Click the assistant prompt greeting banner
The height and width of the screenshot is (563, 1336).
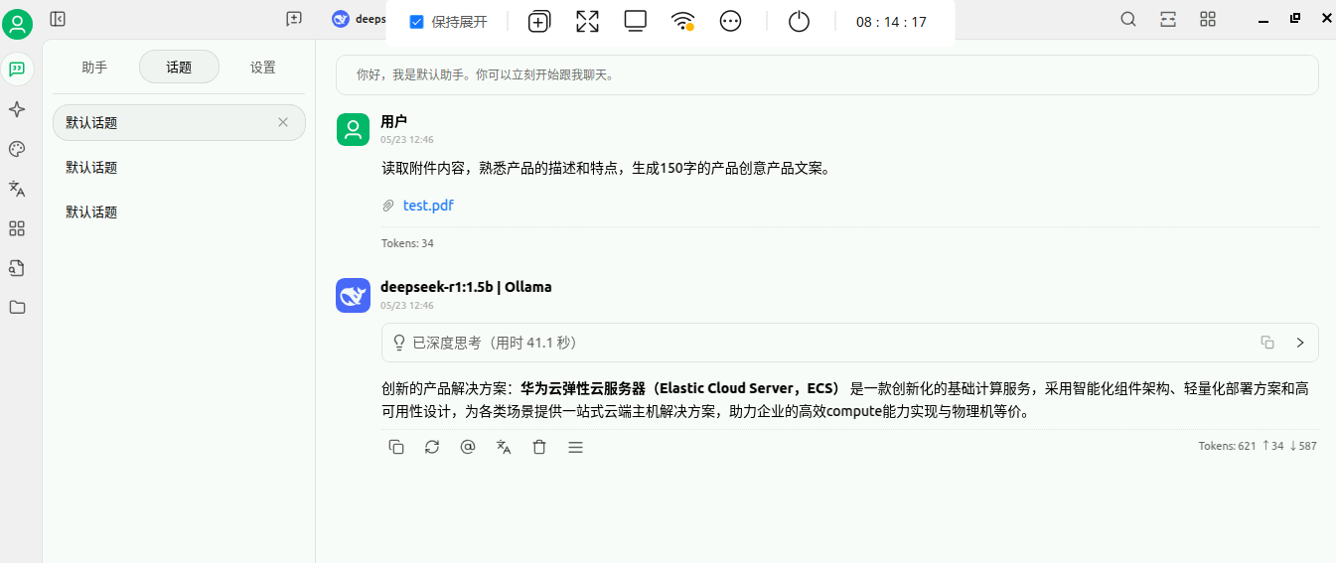[827, 74]
